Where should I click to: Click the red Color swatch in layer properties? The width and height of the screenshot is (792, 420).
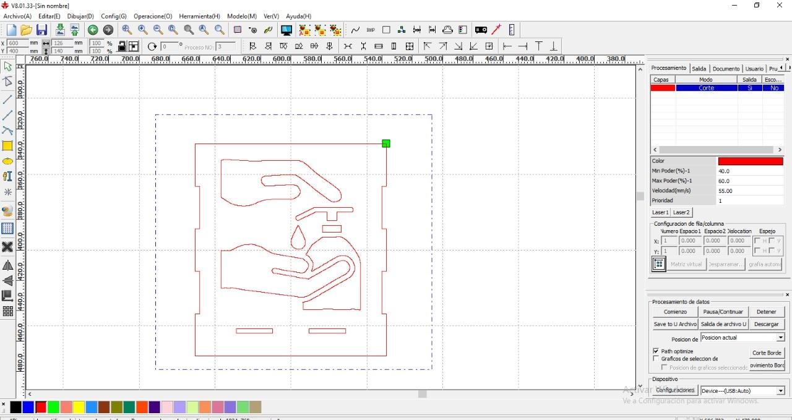coord(751,161)
